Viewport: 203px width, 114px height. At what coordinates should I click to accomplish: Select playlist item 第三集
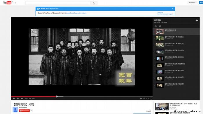(x=176, y=52)
